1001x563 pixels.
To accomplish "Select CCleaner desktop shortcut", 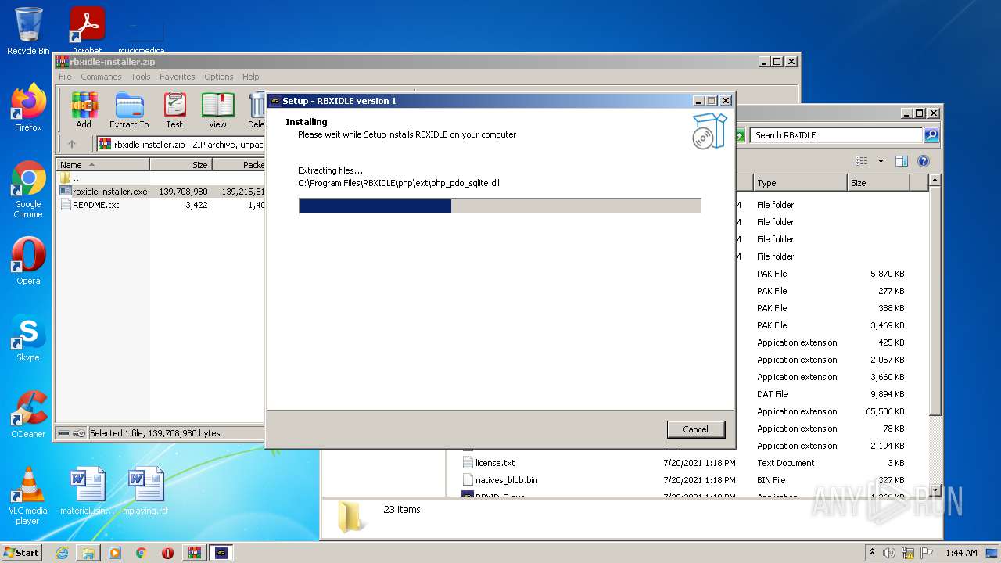I will pos(28,414).
